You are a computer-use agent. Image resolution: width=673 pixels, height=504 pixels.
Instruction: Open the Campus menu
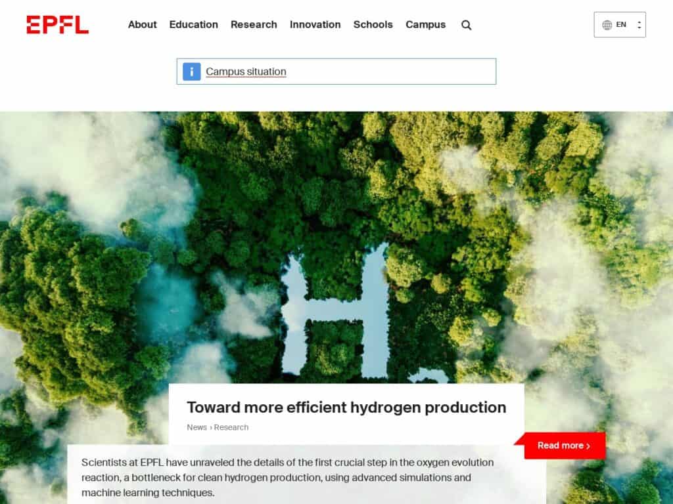tap(425, 25)
